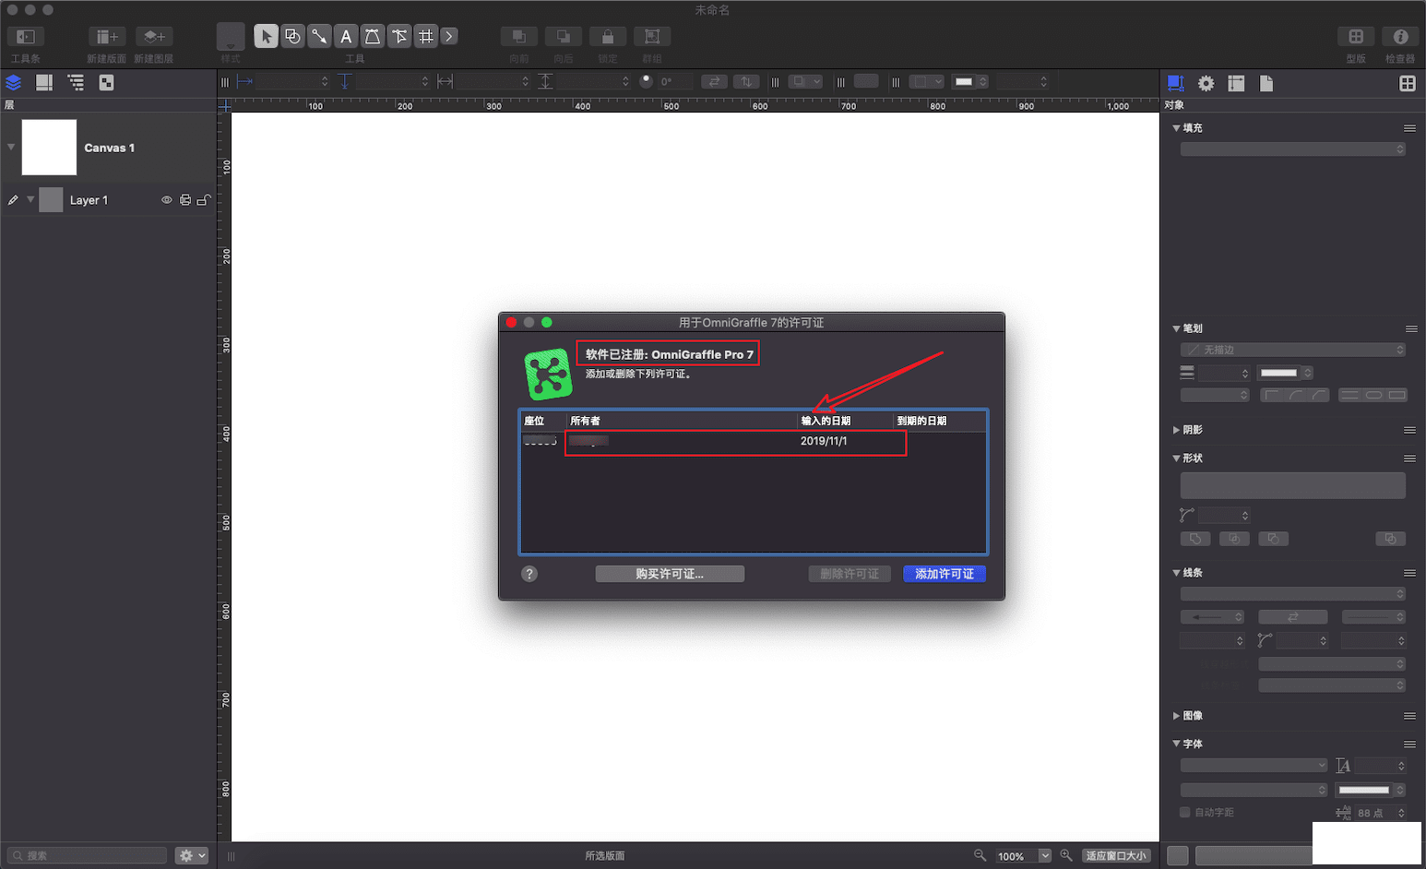Sort by 所有者 column header
This screenshot has width=1426, height=869.
click(681, 421)
